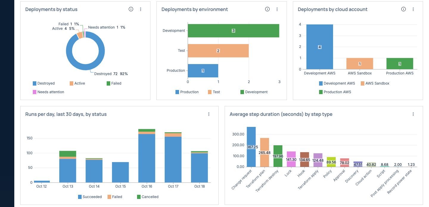
Task: Open kebab menu on Deployments by status
Action: [x=141, y=9]
